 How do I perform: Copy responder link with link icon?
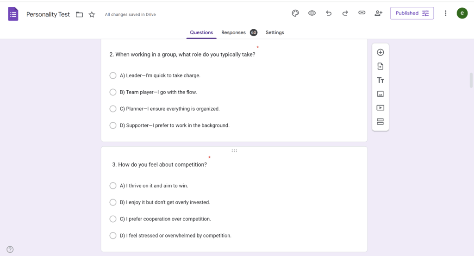362,13
